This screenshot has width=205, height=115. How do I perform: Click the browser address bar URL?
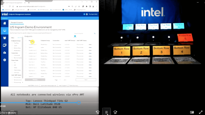pos(32,6)
